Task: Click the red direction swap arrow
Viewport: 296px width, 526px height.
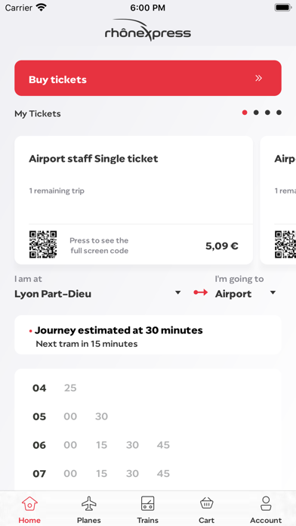Action: (201, 292)
